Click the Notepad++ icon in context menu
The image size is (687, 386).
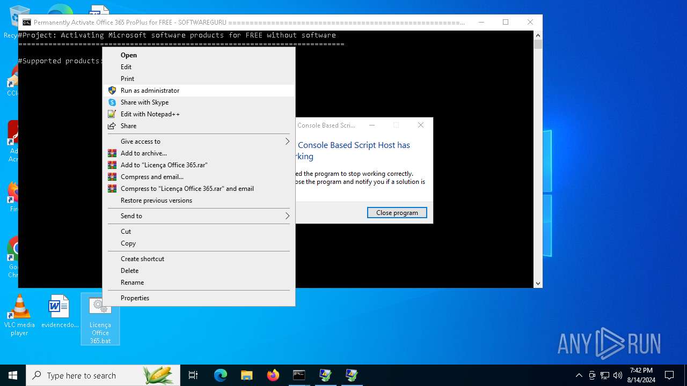click(112, 114)
